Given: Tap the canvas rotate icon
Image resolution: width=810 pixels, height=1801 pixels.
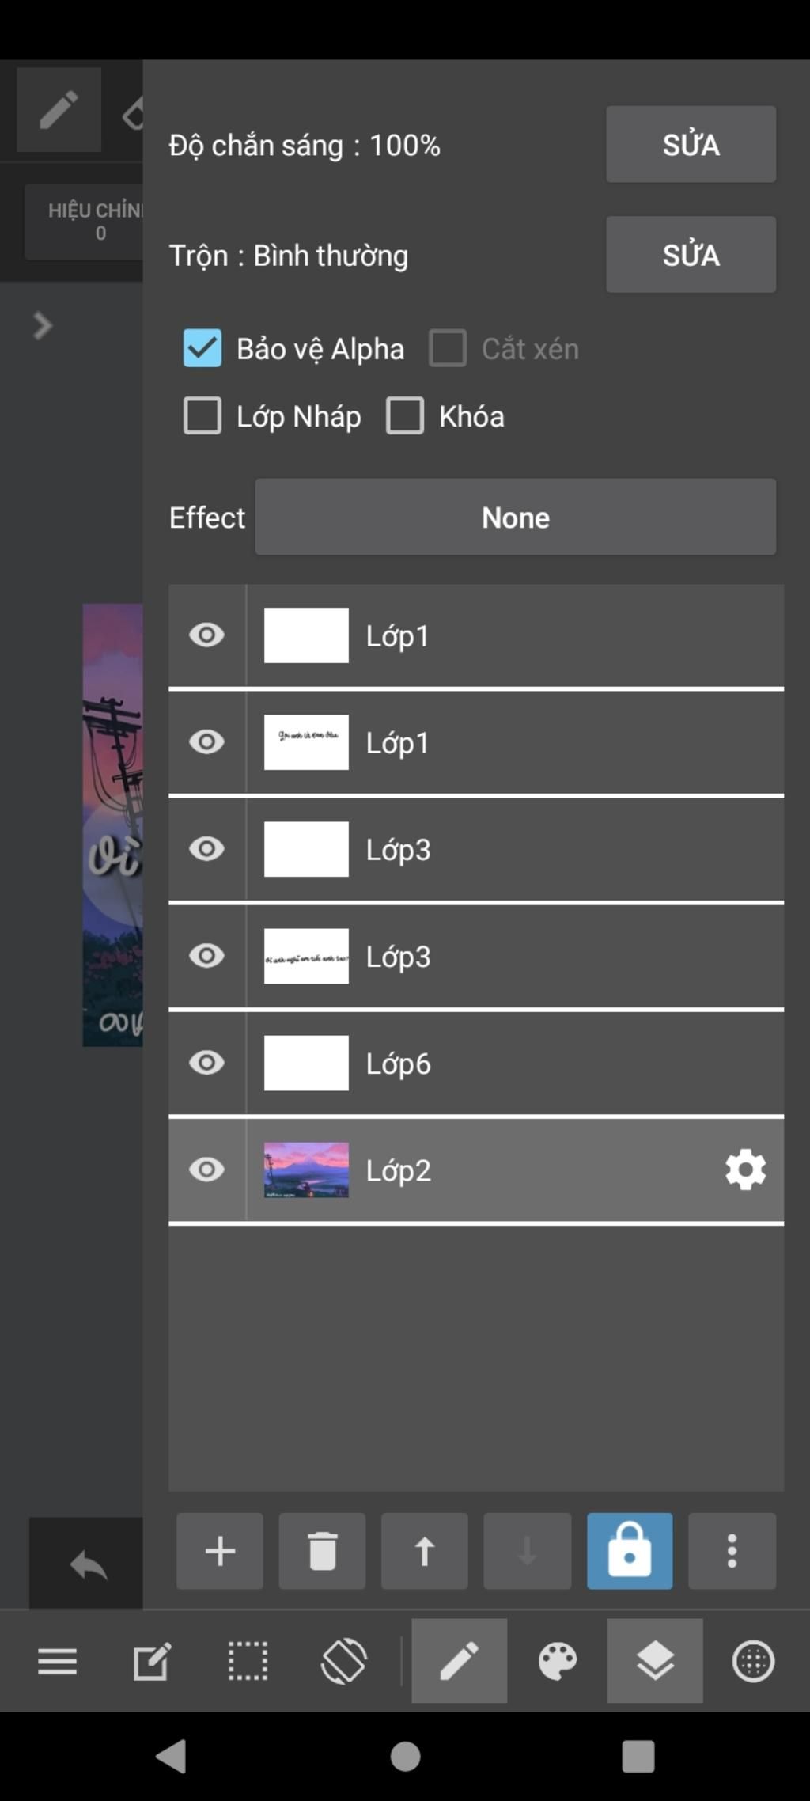Looking at the screenshot, I should (344, 1660).
